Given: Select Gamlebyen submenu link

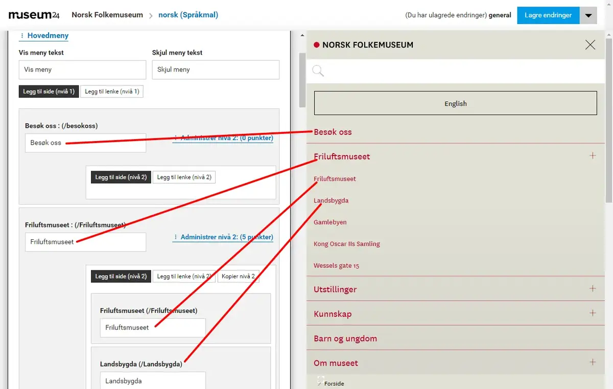Looking at the screenshot, I should (330, 222).
